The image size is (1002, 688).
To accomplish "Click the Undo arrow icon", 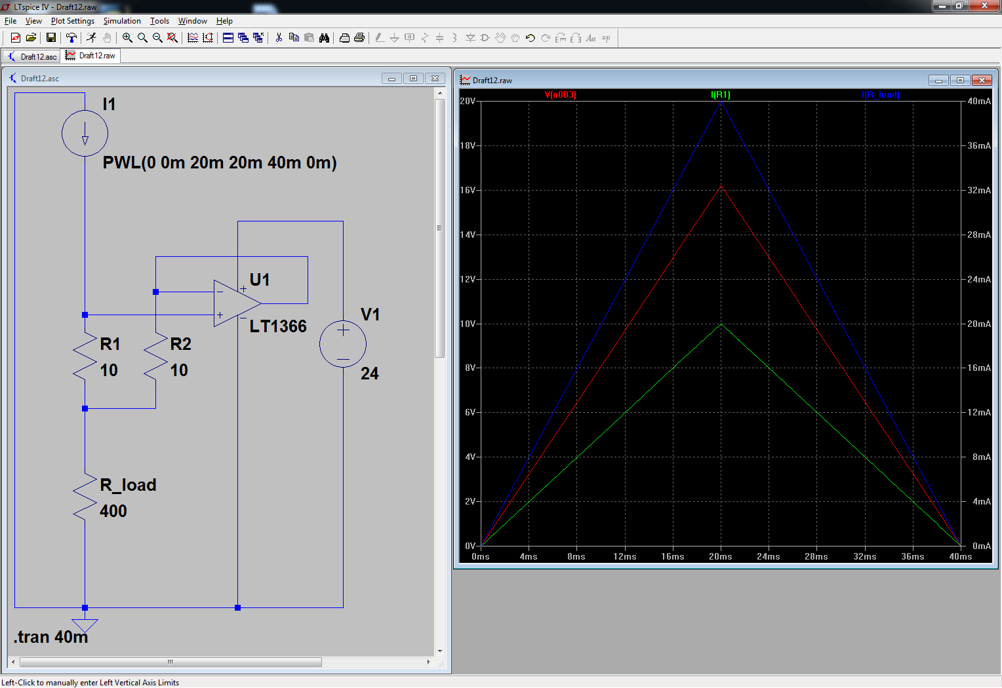I will pyautogui.click(x=531, y=38).
